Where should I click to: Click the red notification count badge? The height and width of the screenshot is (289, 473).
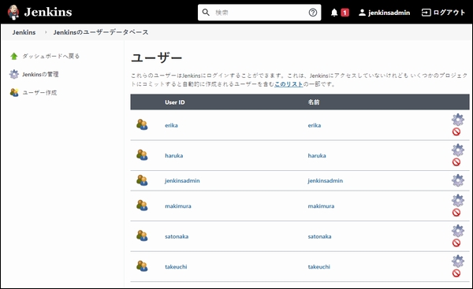345,13
